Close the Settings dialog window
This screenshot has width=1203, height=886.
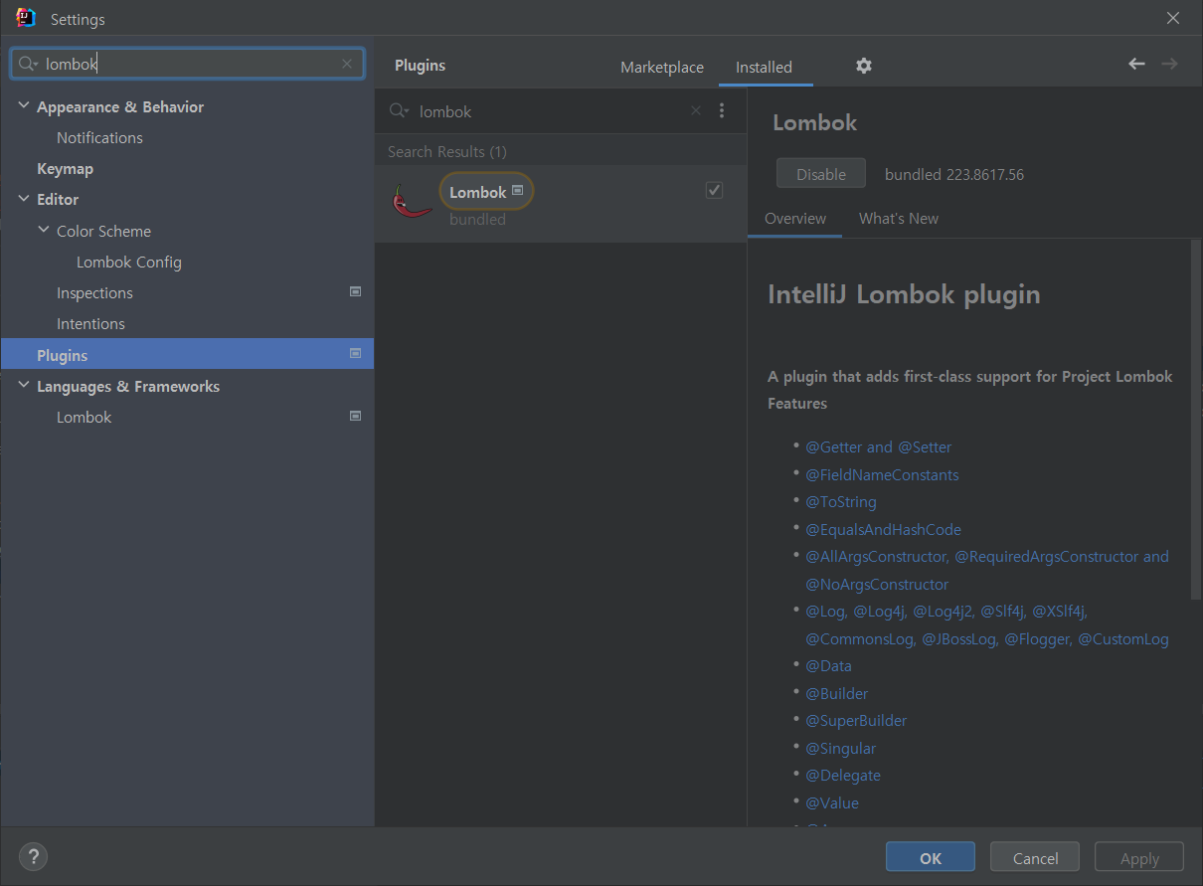pos(1173,18)
